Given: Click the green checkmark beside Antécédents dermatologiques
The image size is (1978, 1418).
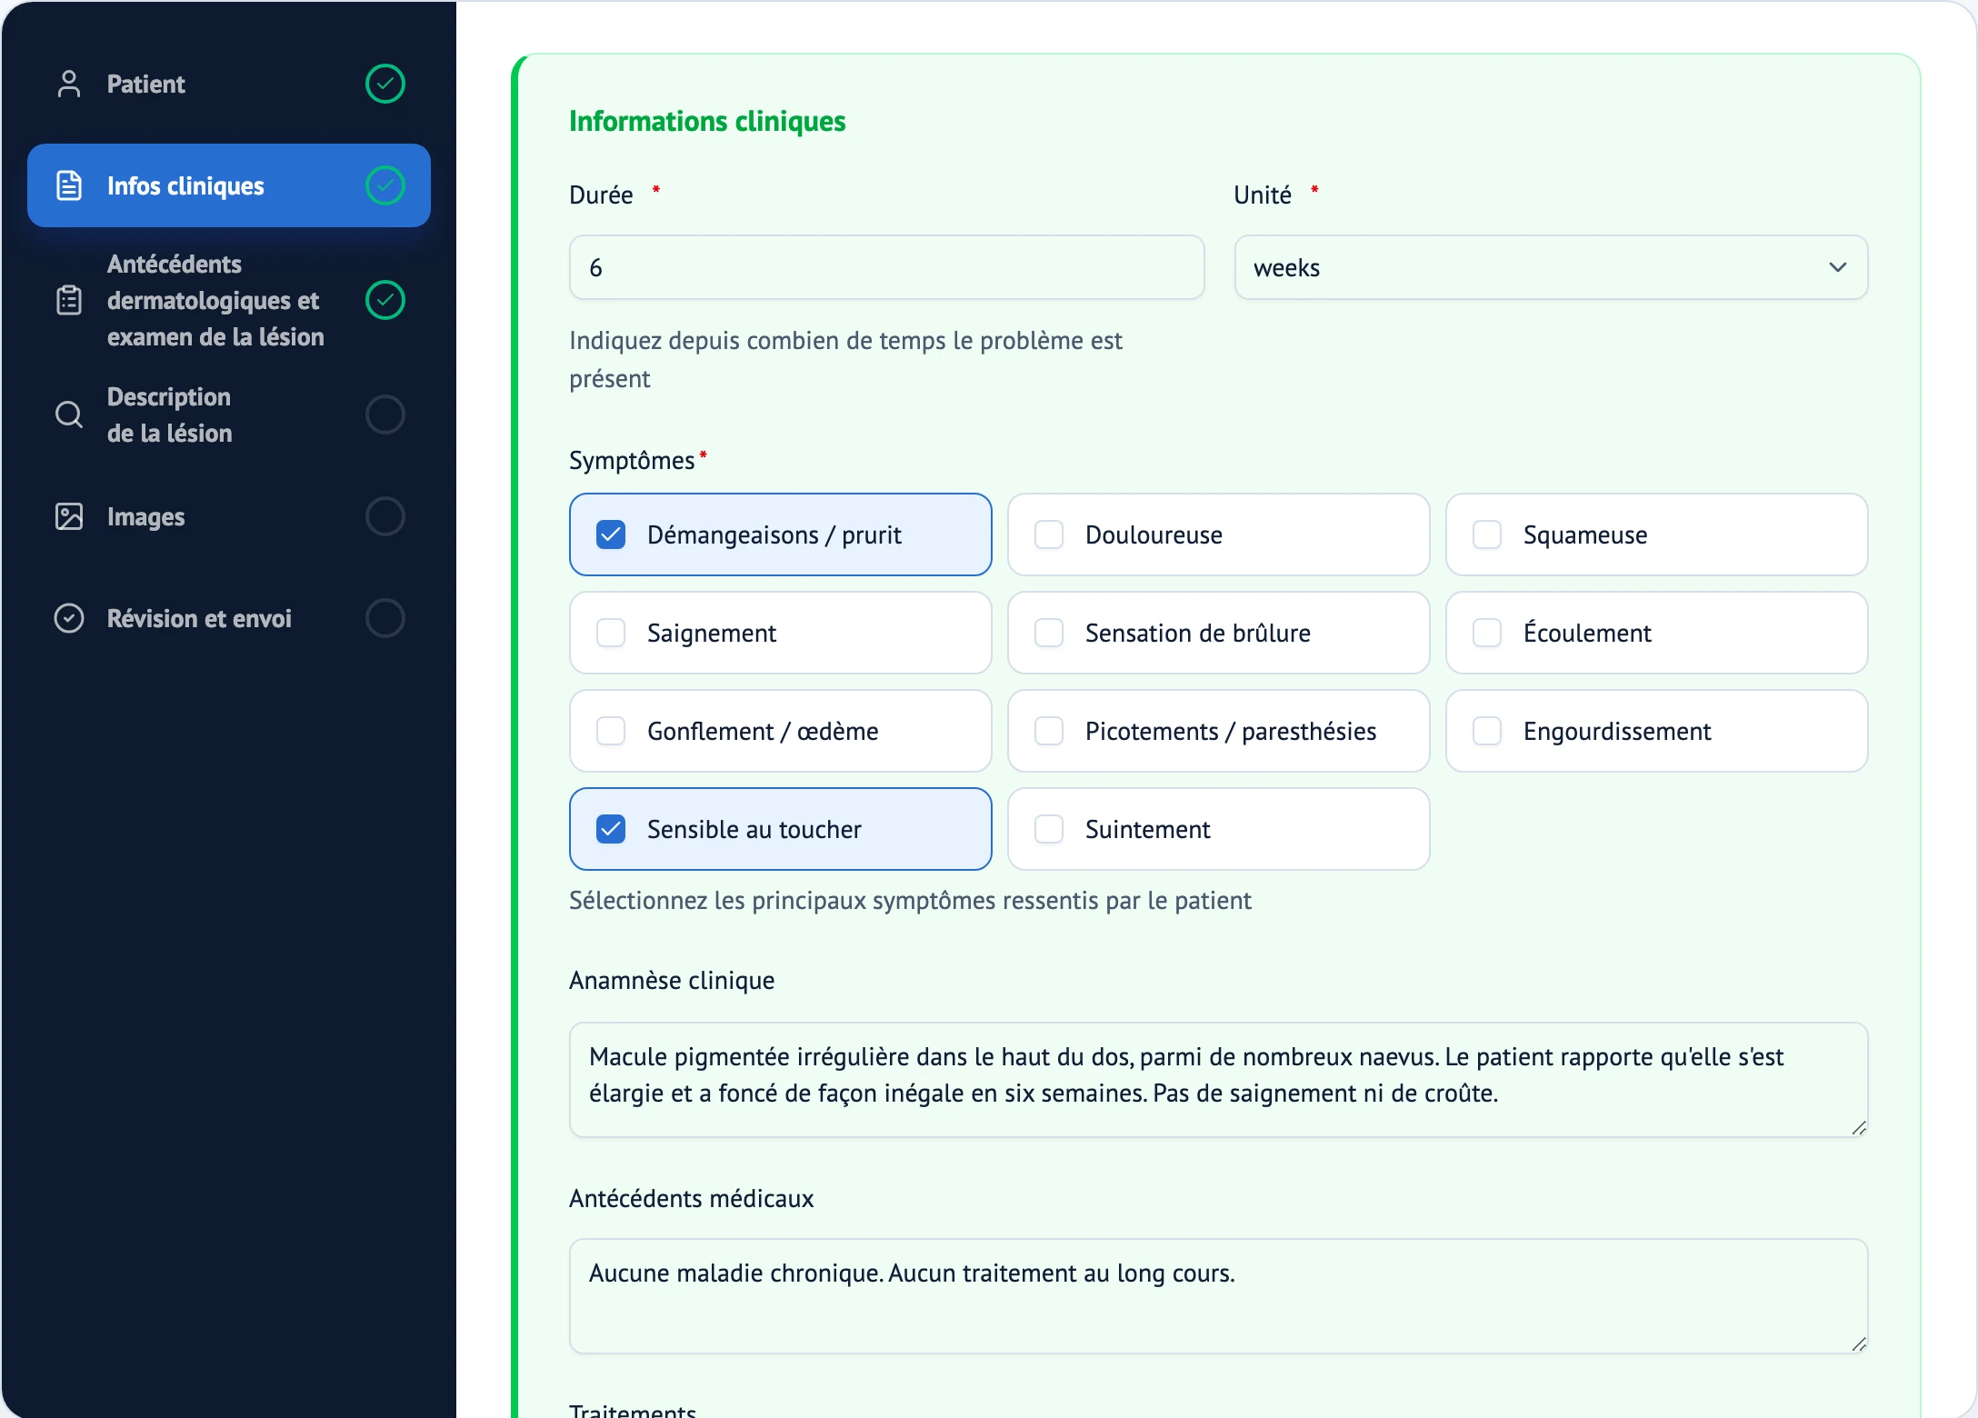Looking at the screenshot, I should pos(385,300).
